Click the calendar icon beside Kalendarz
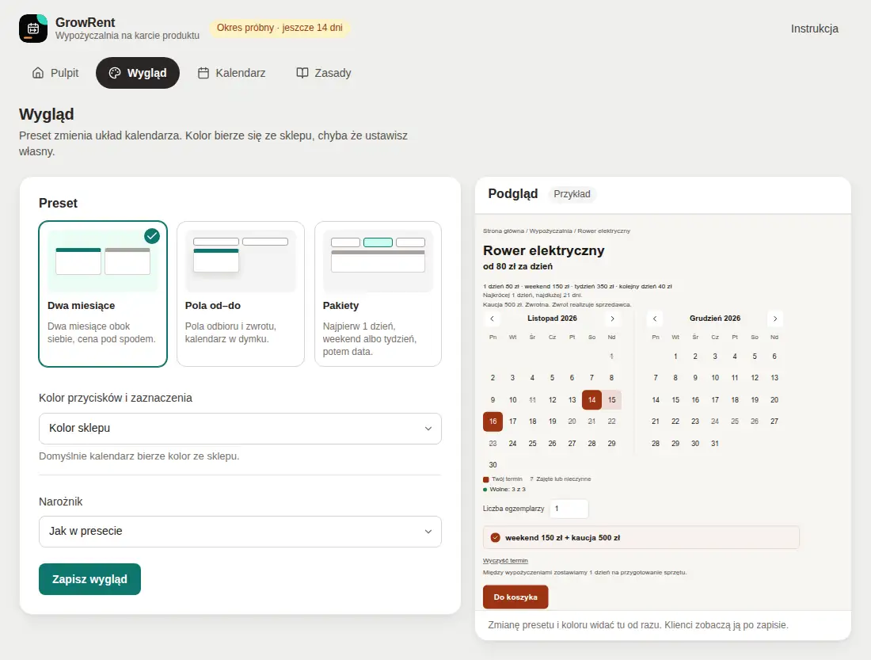Viewport: 871px width, 660px height. point(203,73)
